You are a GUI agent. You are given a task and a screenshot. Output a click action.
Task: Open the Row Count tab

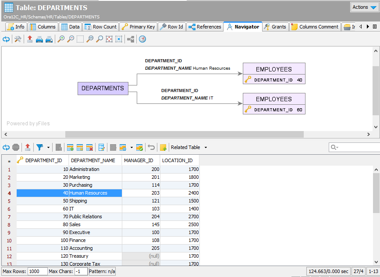(x=100, y=27)
